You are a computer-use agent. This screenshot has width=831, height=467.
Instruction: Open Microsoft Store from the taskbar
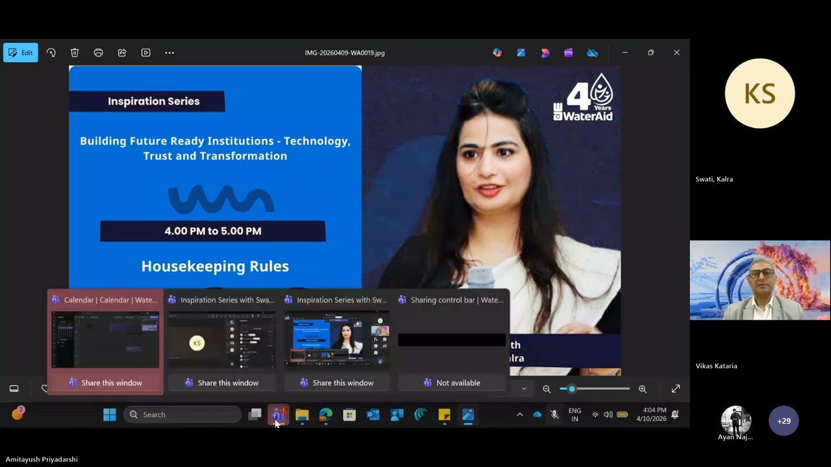click(349, 414)
